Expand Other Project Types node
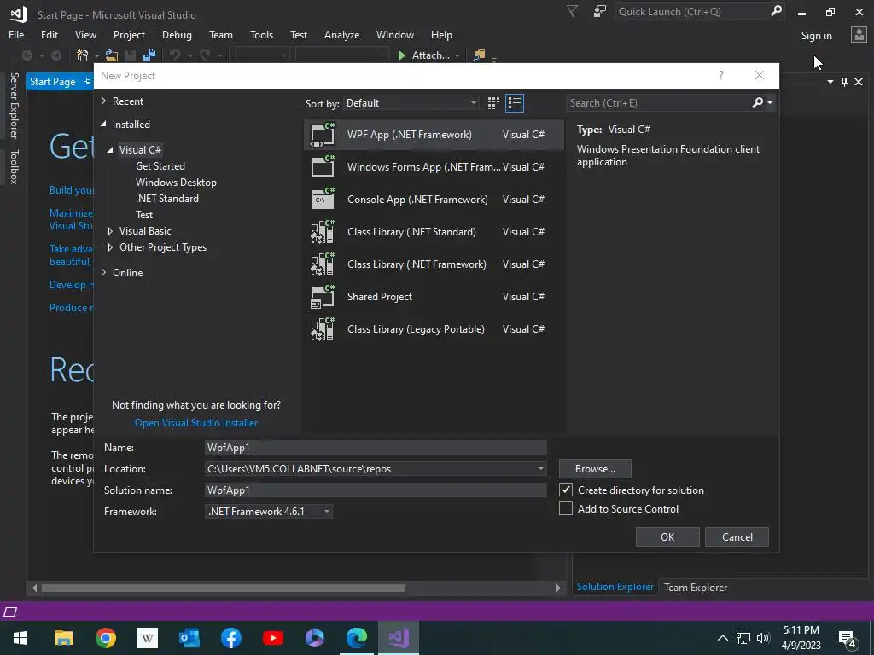 point(110,246)
